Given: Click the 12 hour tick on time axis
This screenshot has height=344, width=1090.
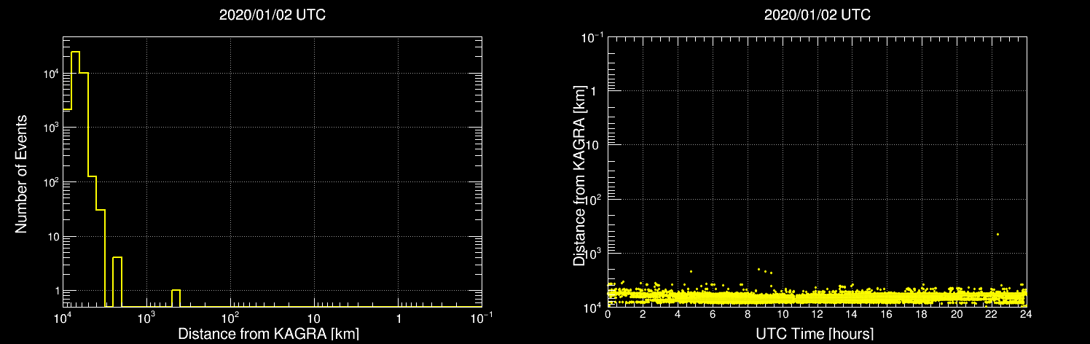Looking at the screenshot, I should 817,314.
